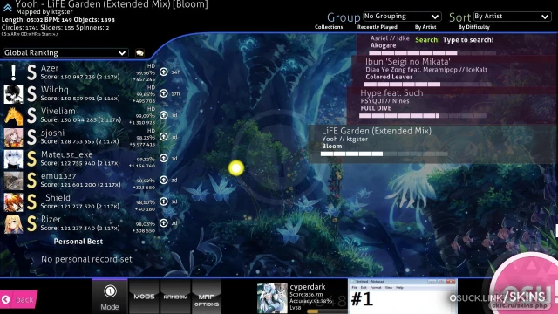This screenshot has height=314, width=558.
Task: Click Colored Leaves difficulty star bar
Action: [427, 85]
